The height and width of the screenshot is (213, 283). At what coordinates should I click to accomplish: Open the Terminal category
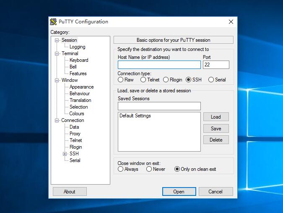coord(70,53)
